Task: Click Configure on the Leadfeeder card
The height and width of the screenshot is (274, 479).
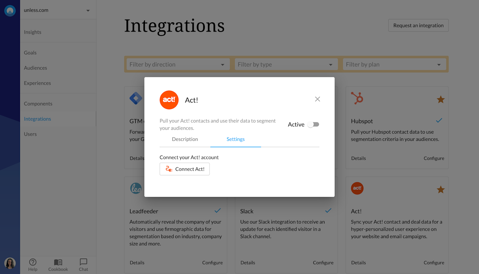Action: pos(212,263)
